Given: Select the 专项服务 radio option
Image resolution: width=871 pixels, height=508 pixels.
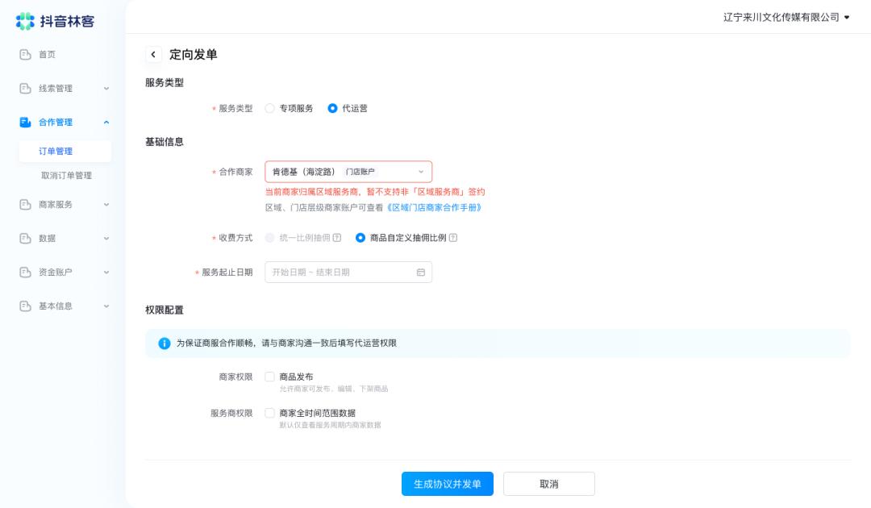Looking at the screenshot, I should coord(270,108).
